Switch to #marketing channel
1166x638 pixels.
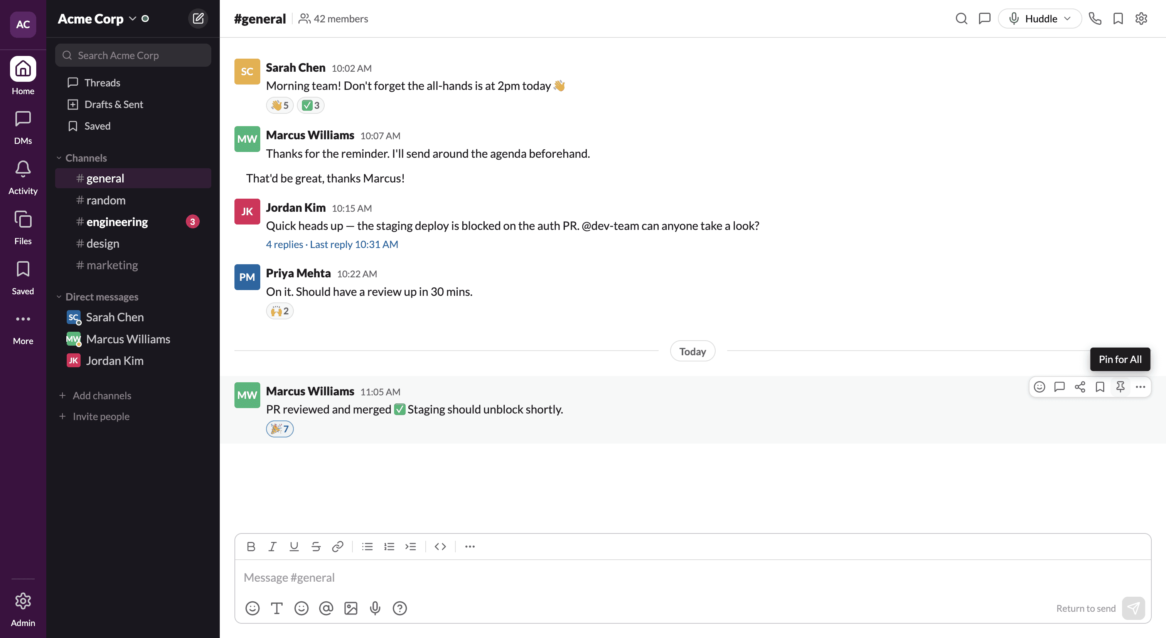point(133,265)
